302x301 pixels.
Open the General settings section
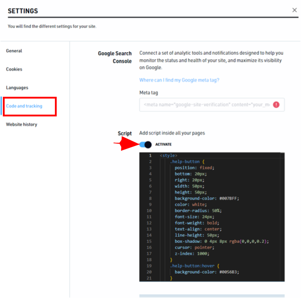[14, 51]
